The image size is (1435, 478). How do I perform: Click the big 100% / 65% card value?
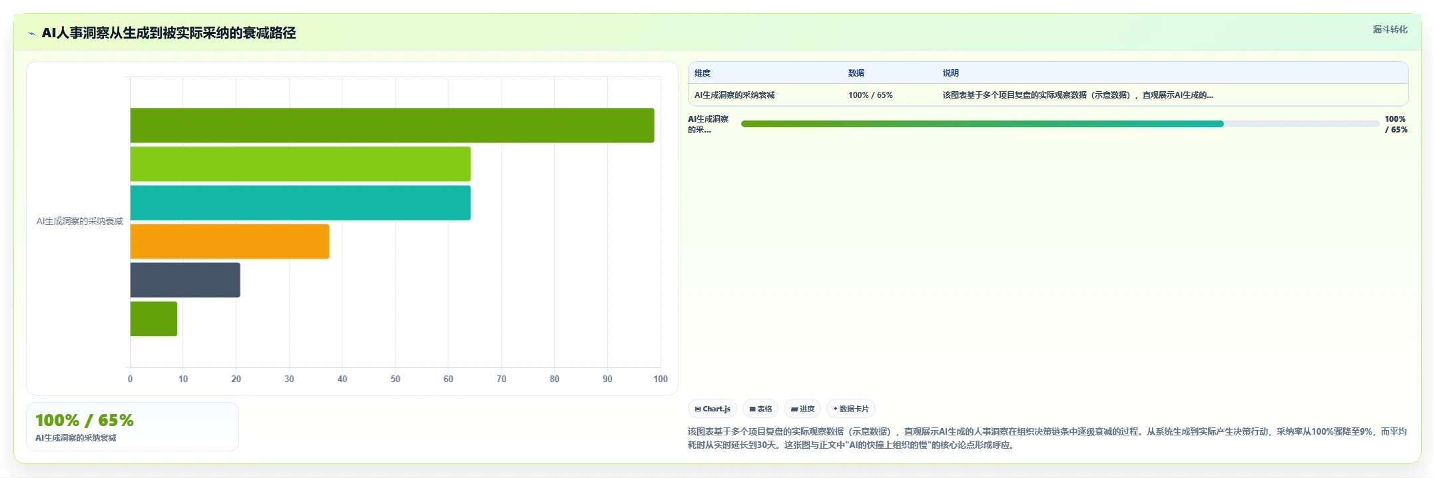click(85, 420)
